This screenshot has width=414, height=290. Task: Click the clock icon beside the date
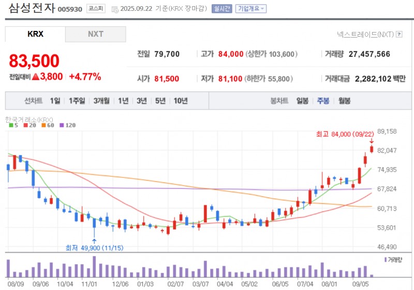point(115,9)
